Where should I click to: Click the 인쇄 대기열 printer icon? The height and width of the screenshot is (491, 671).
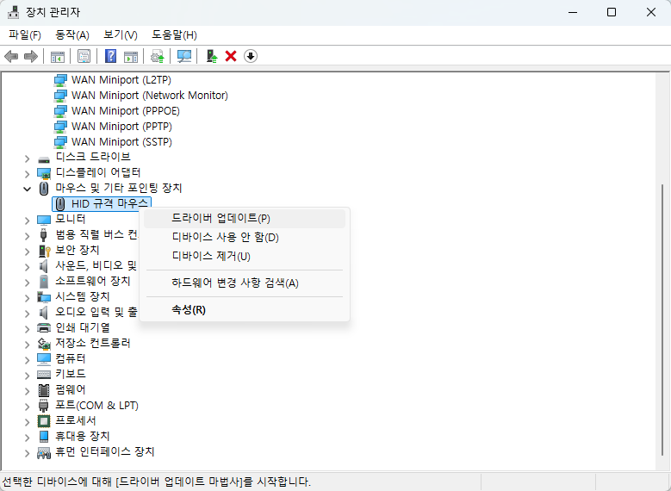coord(44,328)
